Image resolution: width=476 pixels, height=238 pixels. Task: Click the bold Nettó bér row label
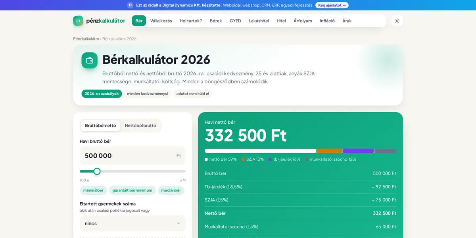click(215, 213)
